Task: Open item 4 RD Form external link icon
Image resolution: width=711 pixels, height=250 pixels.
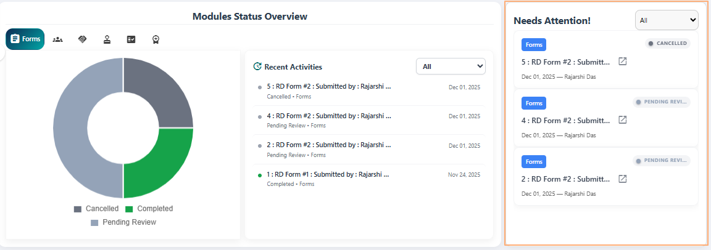Action: [623, 120]
